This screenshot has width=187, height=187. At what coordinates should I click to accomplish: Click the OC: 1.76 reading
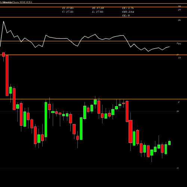pos(128,8)
